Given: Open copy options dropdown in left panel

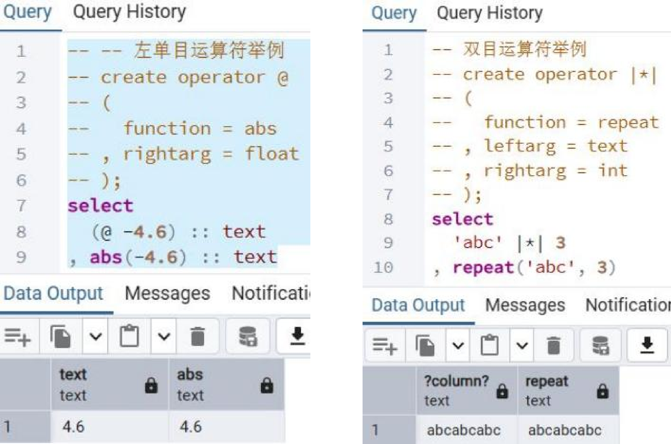Looking at the screenshot, I should coord(96,337).
